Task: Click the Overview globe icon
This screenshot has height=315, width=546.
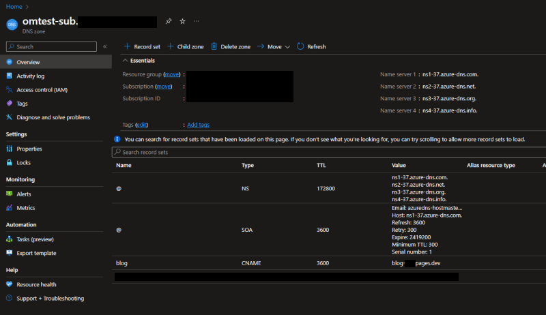Action: [x=10, y=62]
